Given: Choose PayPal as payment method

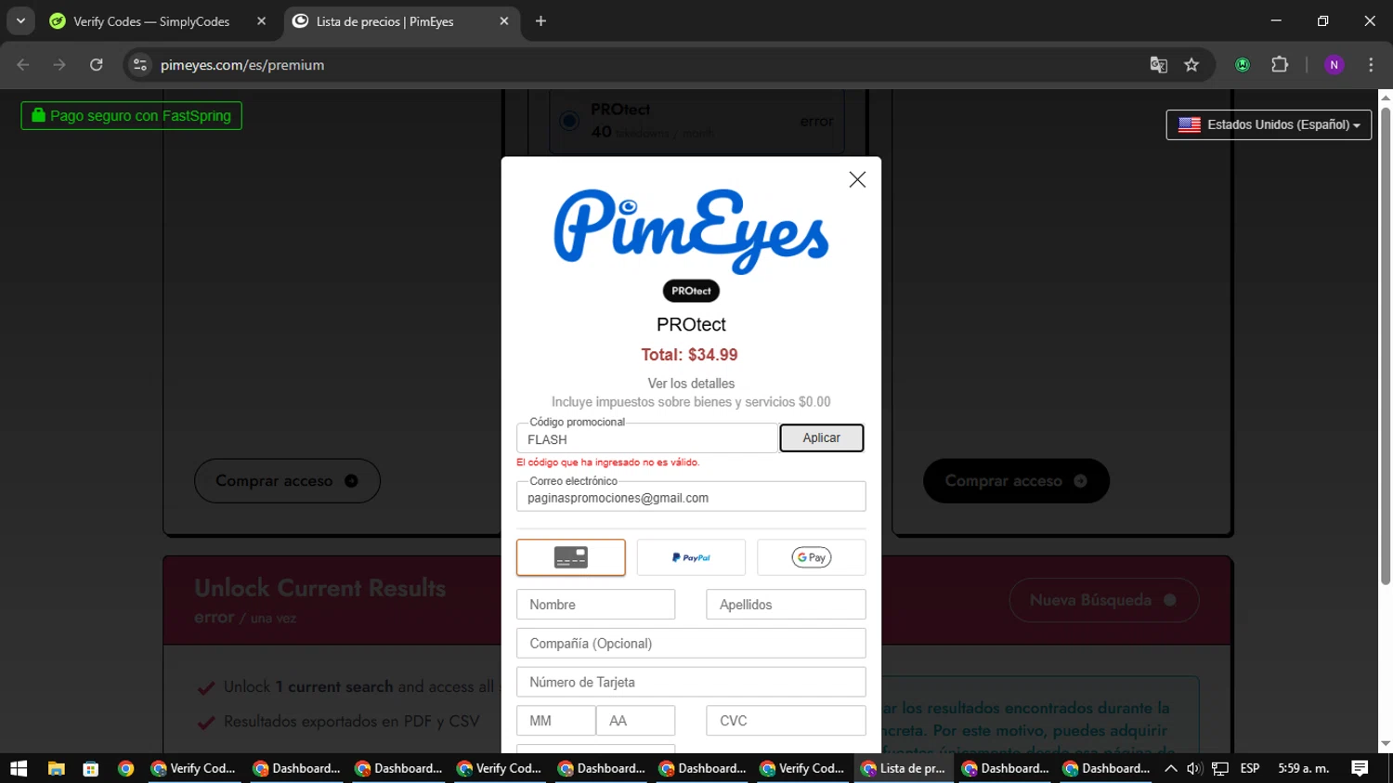Looking at the screenshot, I should [691, 557].
